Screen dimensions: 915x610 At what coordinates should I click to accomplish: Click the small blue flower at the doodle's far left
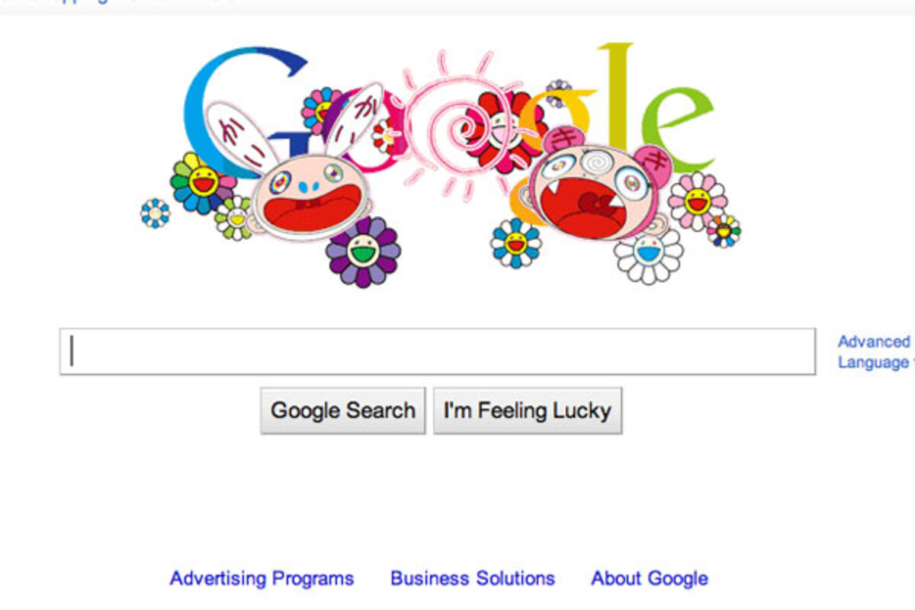[156, 213]
